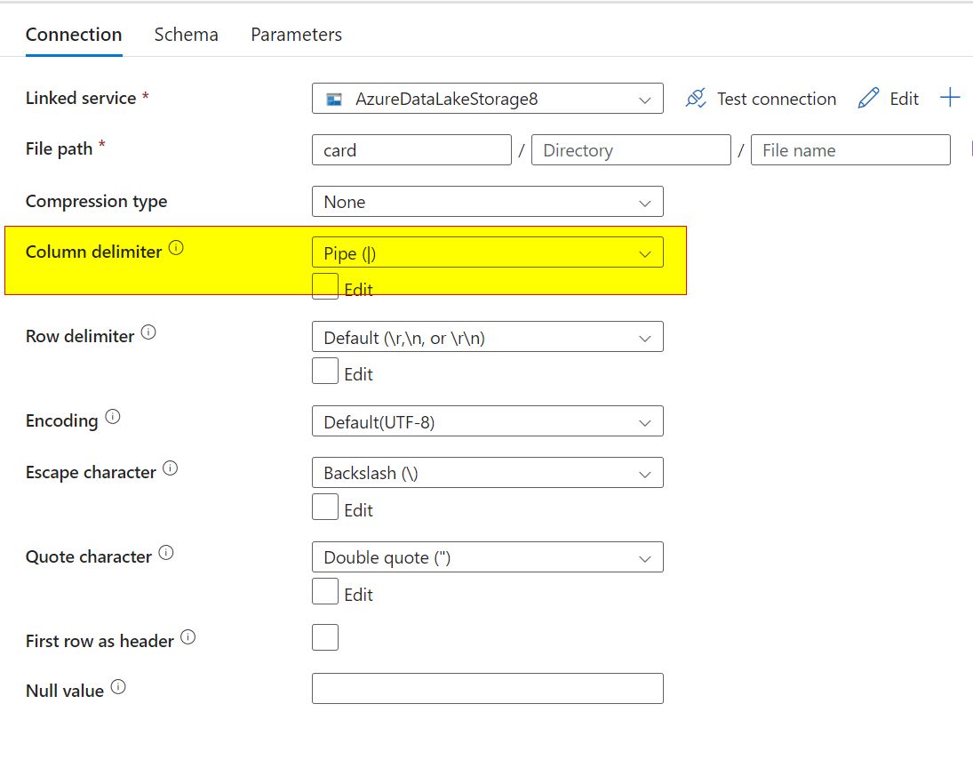Click the Test connection plug icon
The image size is (973, 760).
(697, 98)
